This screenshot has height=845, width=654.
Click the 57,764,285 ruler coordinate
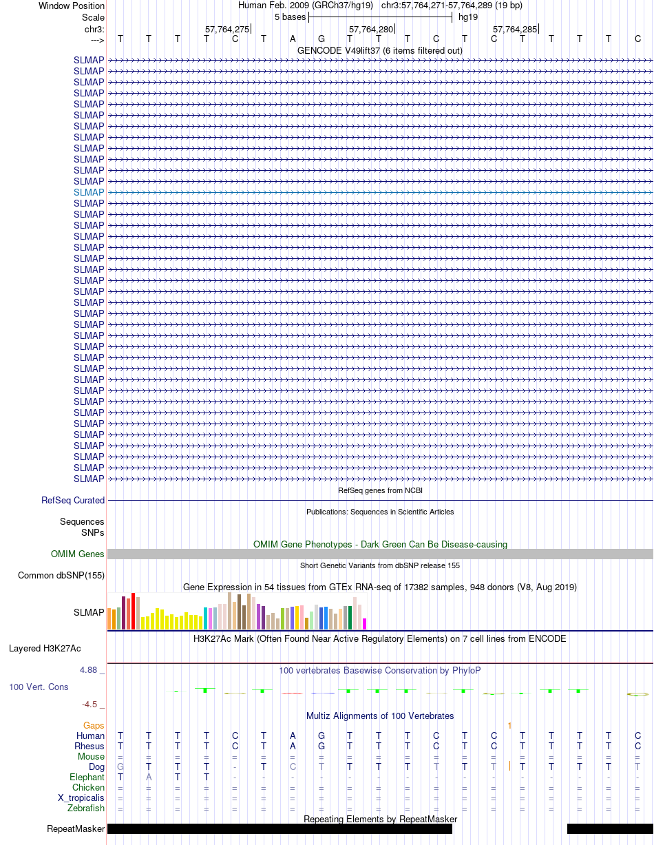515,29
